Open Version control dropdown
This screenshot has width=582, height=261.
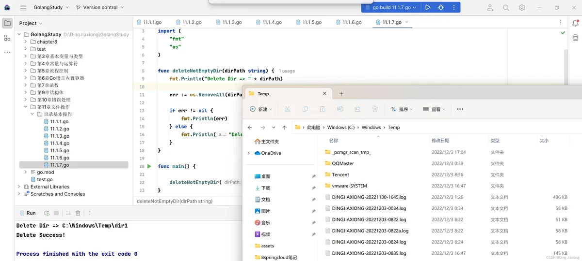click(x=100, y=8)
